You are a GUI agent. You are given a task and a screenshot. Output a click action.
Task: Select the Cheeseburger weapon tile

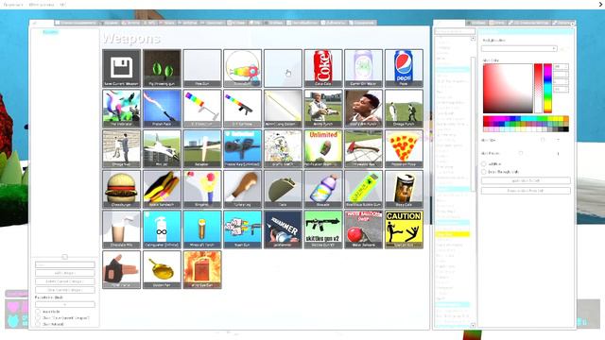tap(122, 189)
